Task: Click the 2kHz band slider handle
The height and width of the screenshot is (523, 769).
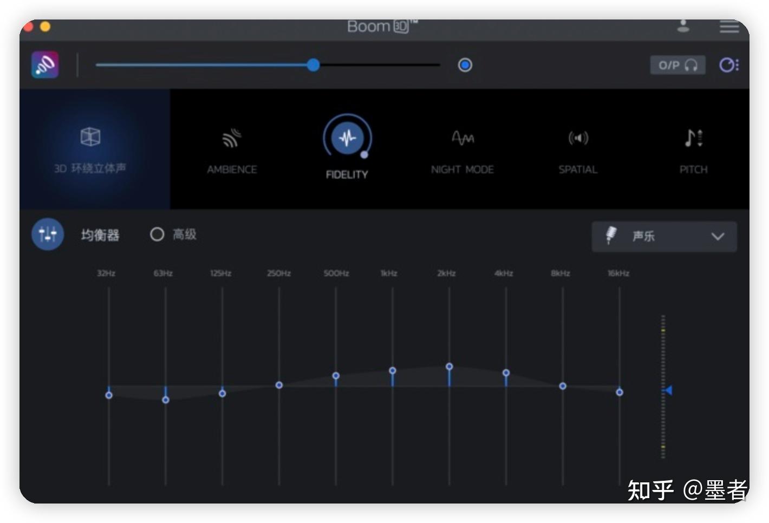Action: 449,367
